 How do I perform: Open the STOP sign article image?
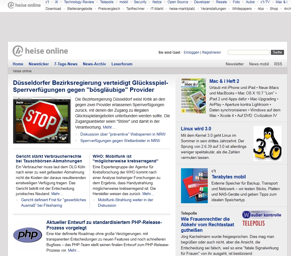tap(42, 120)
